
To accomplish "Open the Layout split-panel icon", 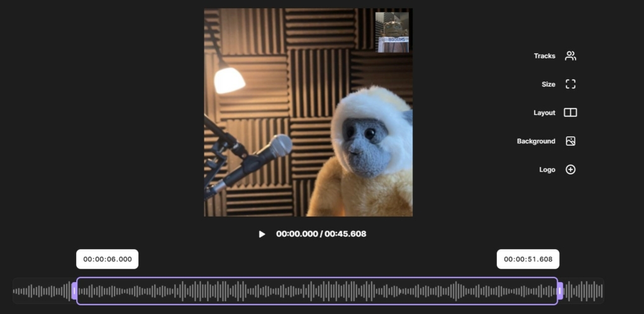I will pos(570,112).
